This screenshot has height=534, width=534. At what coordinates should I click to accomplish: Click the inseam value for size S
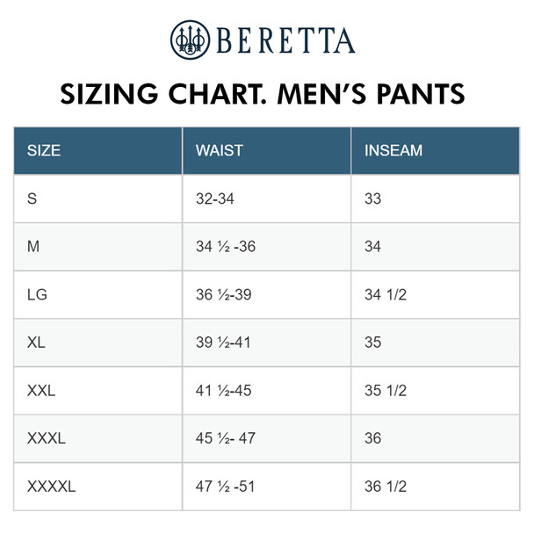click(x=372, y=198)
